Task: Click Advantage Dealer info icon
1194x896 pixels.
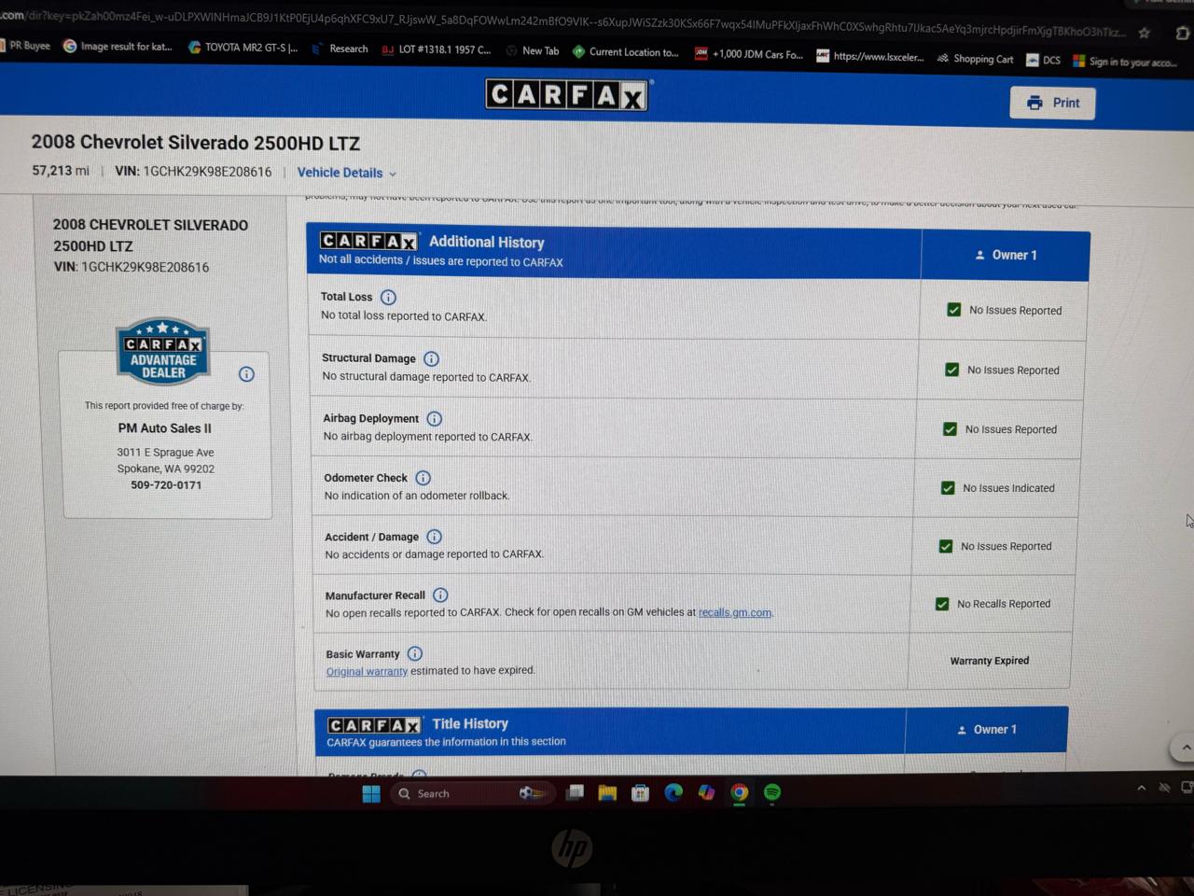Action: click(246, 374)
